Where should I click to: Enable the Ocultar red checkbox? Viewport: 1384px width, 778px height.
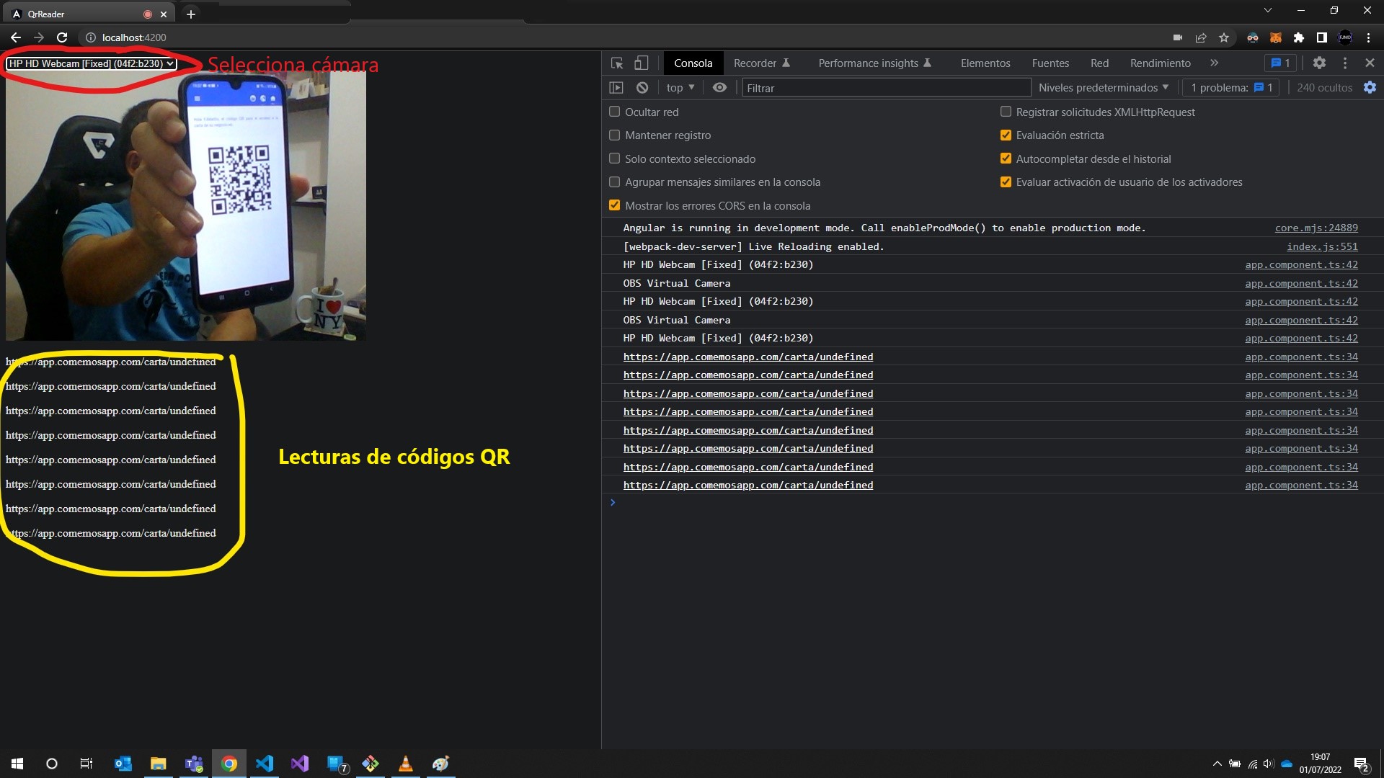coord(615,112)
